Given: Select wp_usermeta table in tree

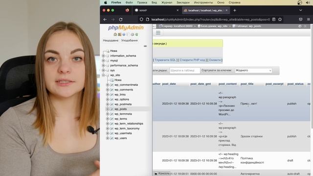Looking at the screenshot, I should (123, 133).
